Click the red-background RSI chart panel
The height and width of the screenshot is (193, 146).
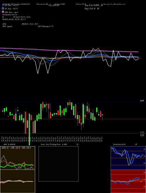click(128, 181)
